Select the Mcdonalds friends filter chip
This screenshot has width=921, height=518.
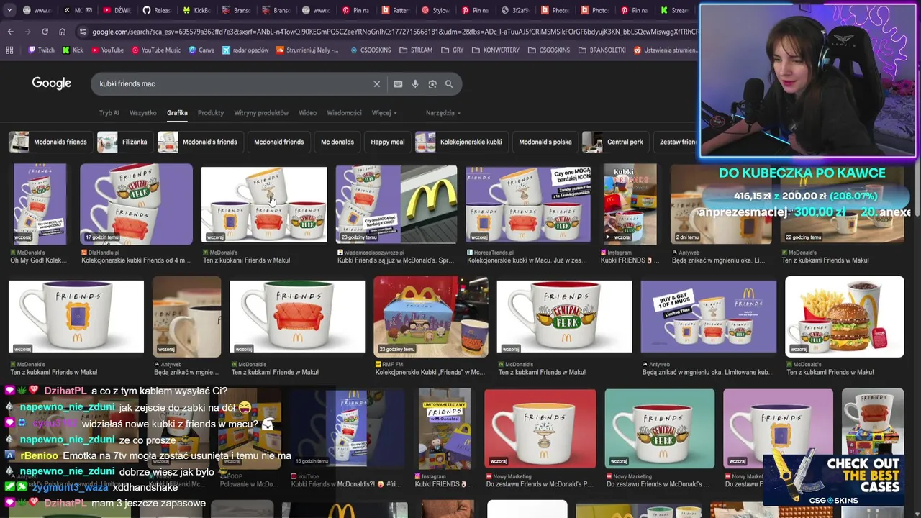point(49,142)
